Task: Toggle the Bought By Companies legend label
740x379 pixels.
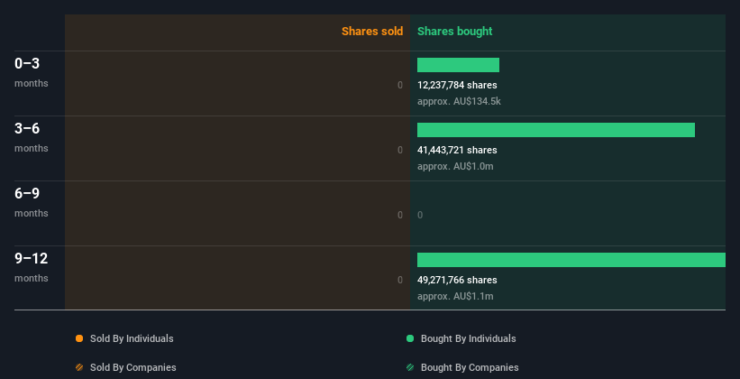Action: [x=470, y=367]
